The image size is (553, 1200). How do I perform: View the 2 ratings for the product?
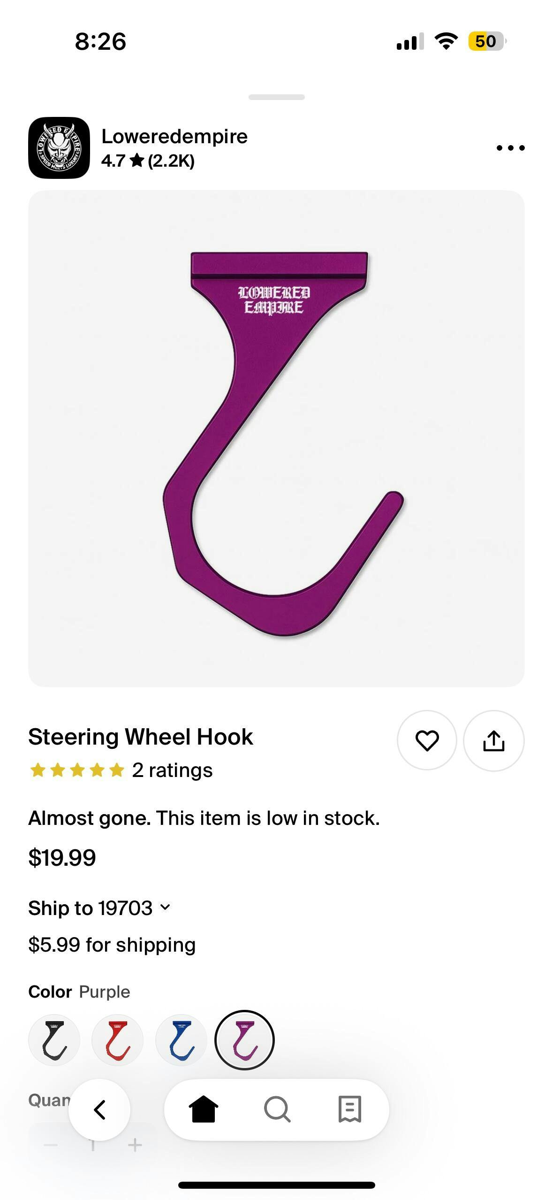click(x=172, y=770)
